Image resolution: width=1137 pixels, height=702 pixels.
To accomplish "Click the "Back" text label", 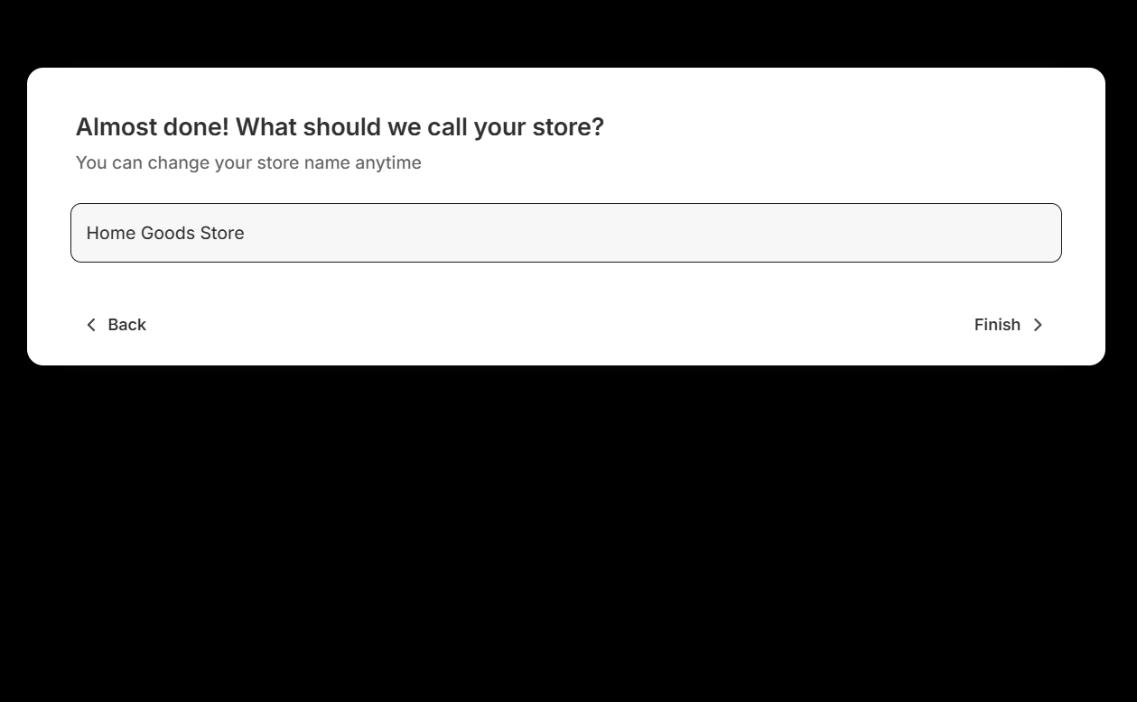I will (x=126, y=325).
